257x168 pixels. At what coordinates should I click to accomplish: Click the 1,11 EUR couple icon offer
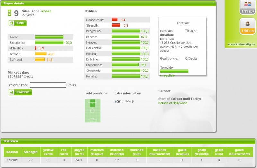248,7
